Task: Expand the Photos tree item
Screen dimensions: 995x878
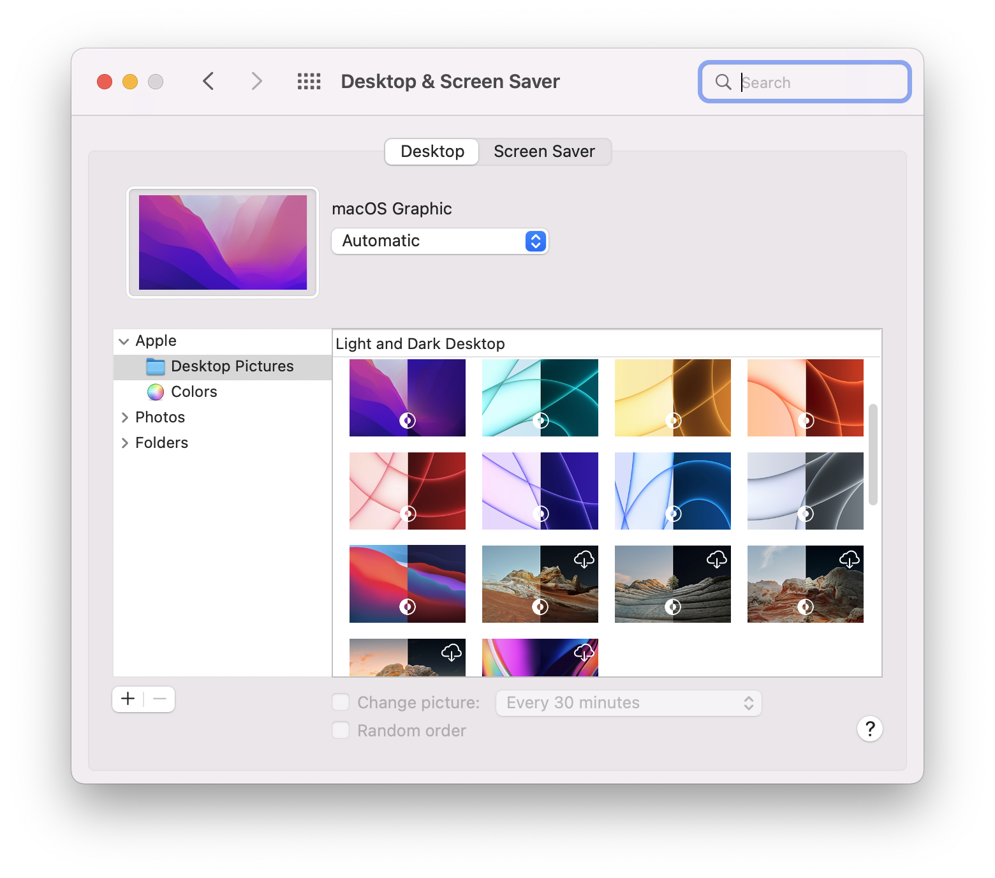Action: [x=124, y=417]
